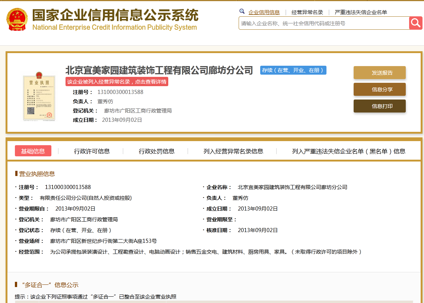The height and width of the screenshot is (303, 424).
Task: Click the national emblem logo
Action: (x=17, y=19)
